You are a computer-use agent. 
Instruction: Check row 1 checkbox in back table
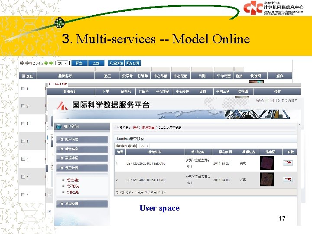point(23,88)
